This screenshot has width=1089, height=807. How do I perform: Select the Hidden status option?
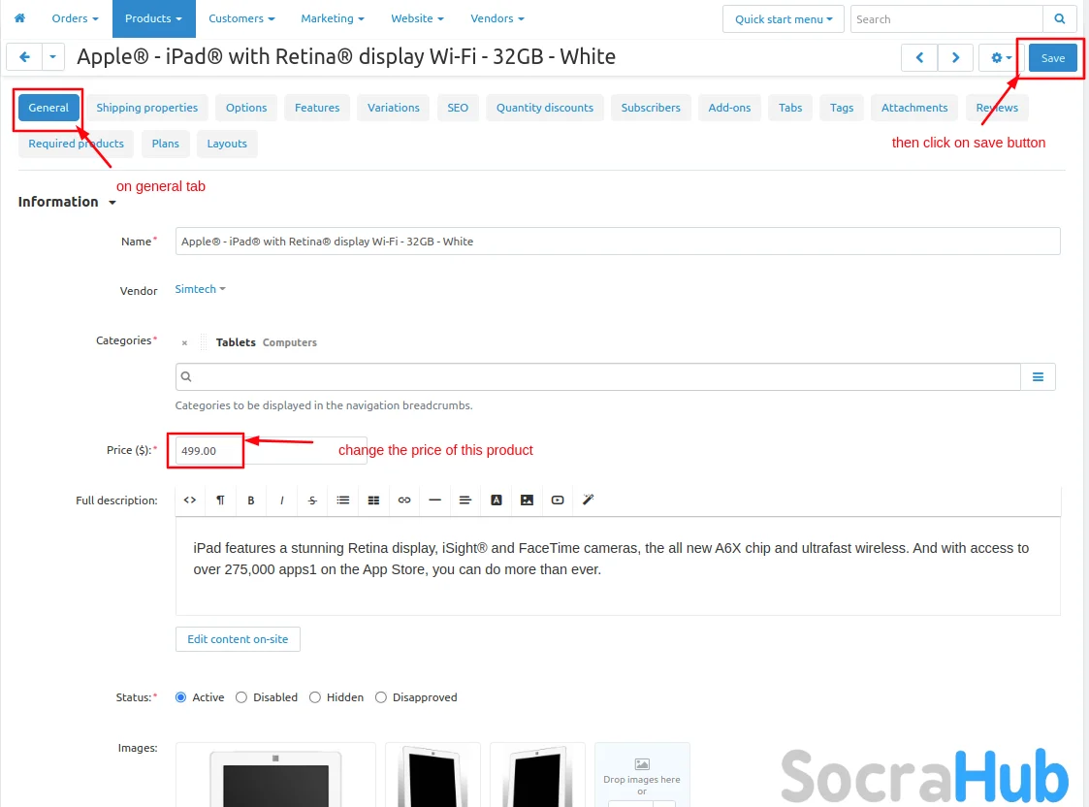click(315, 697)
